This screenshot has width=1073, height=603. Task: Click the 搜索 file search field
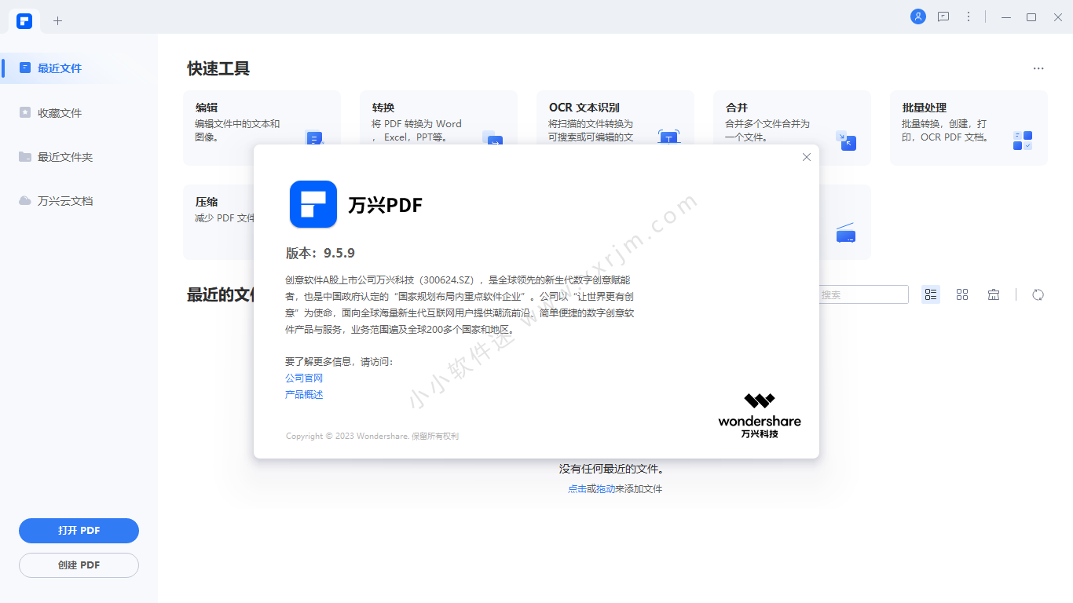[x=862, y=294]
